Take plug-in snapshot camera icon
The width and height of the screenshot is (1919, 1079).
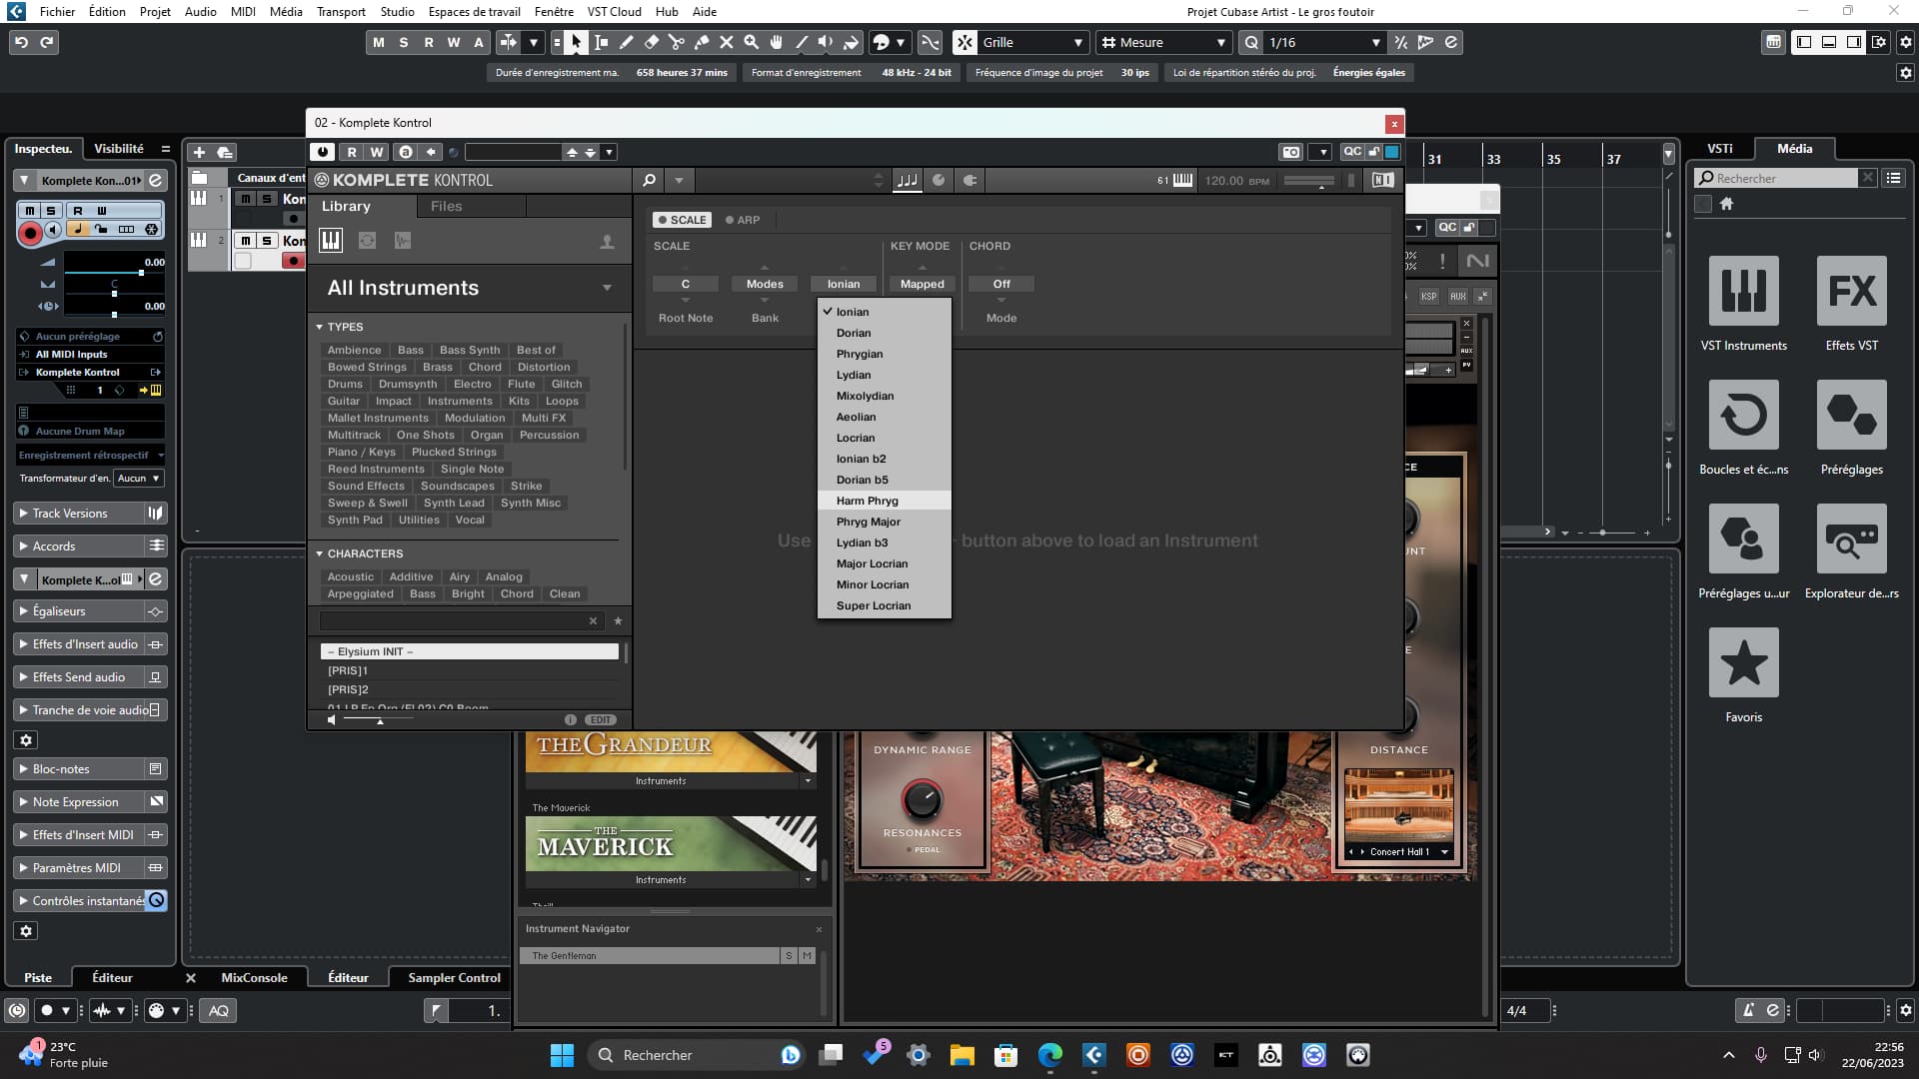pos(1291,152)
